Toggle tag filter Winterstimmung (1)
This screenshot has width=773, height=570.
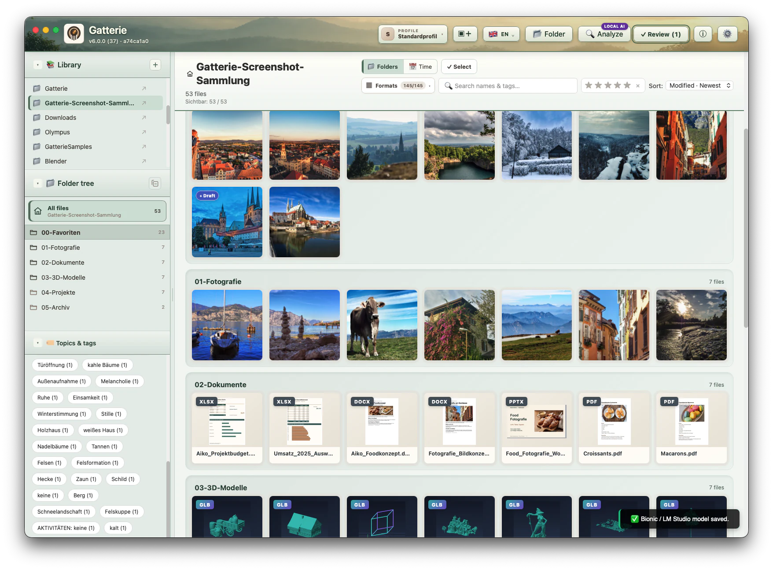pyautogui.click(x=62, y=414)
